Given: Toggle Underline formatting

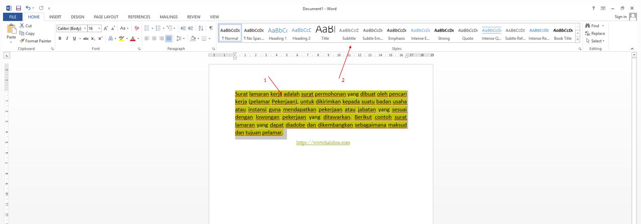Looking at the screenshot, I should coord(74,39).
